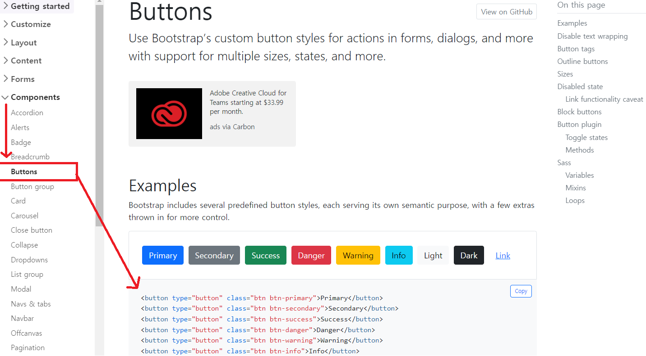Jump to Toggle states section

point(586,137)
